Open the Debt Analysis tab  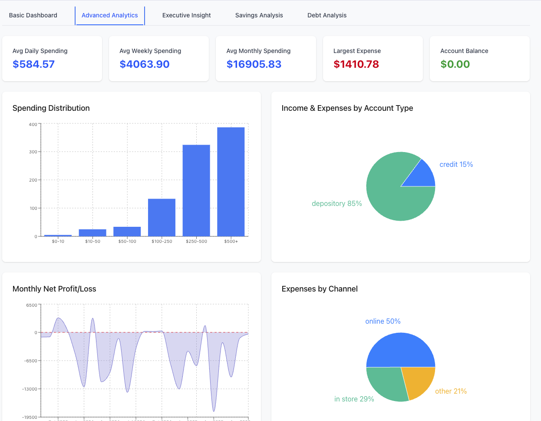(327, 15)
